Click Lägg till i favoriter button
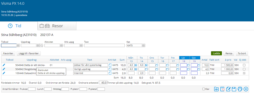254x97 pixels. coord(29,53)
